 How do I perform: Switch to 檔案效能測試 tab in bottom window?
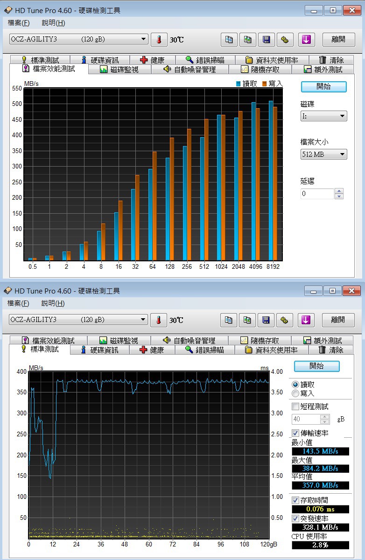tap(49, 340)
